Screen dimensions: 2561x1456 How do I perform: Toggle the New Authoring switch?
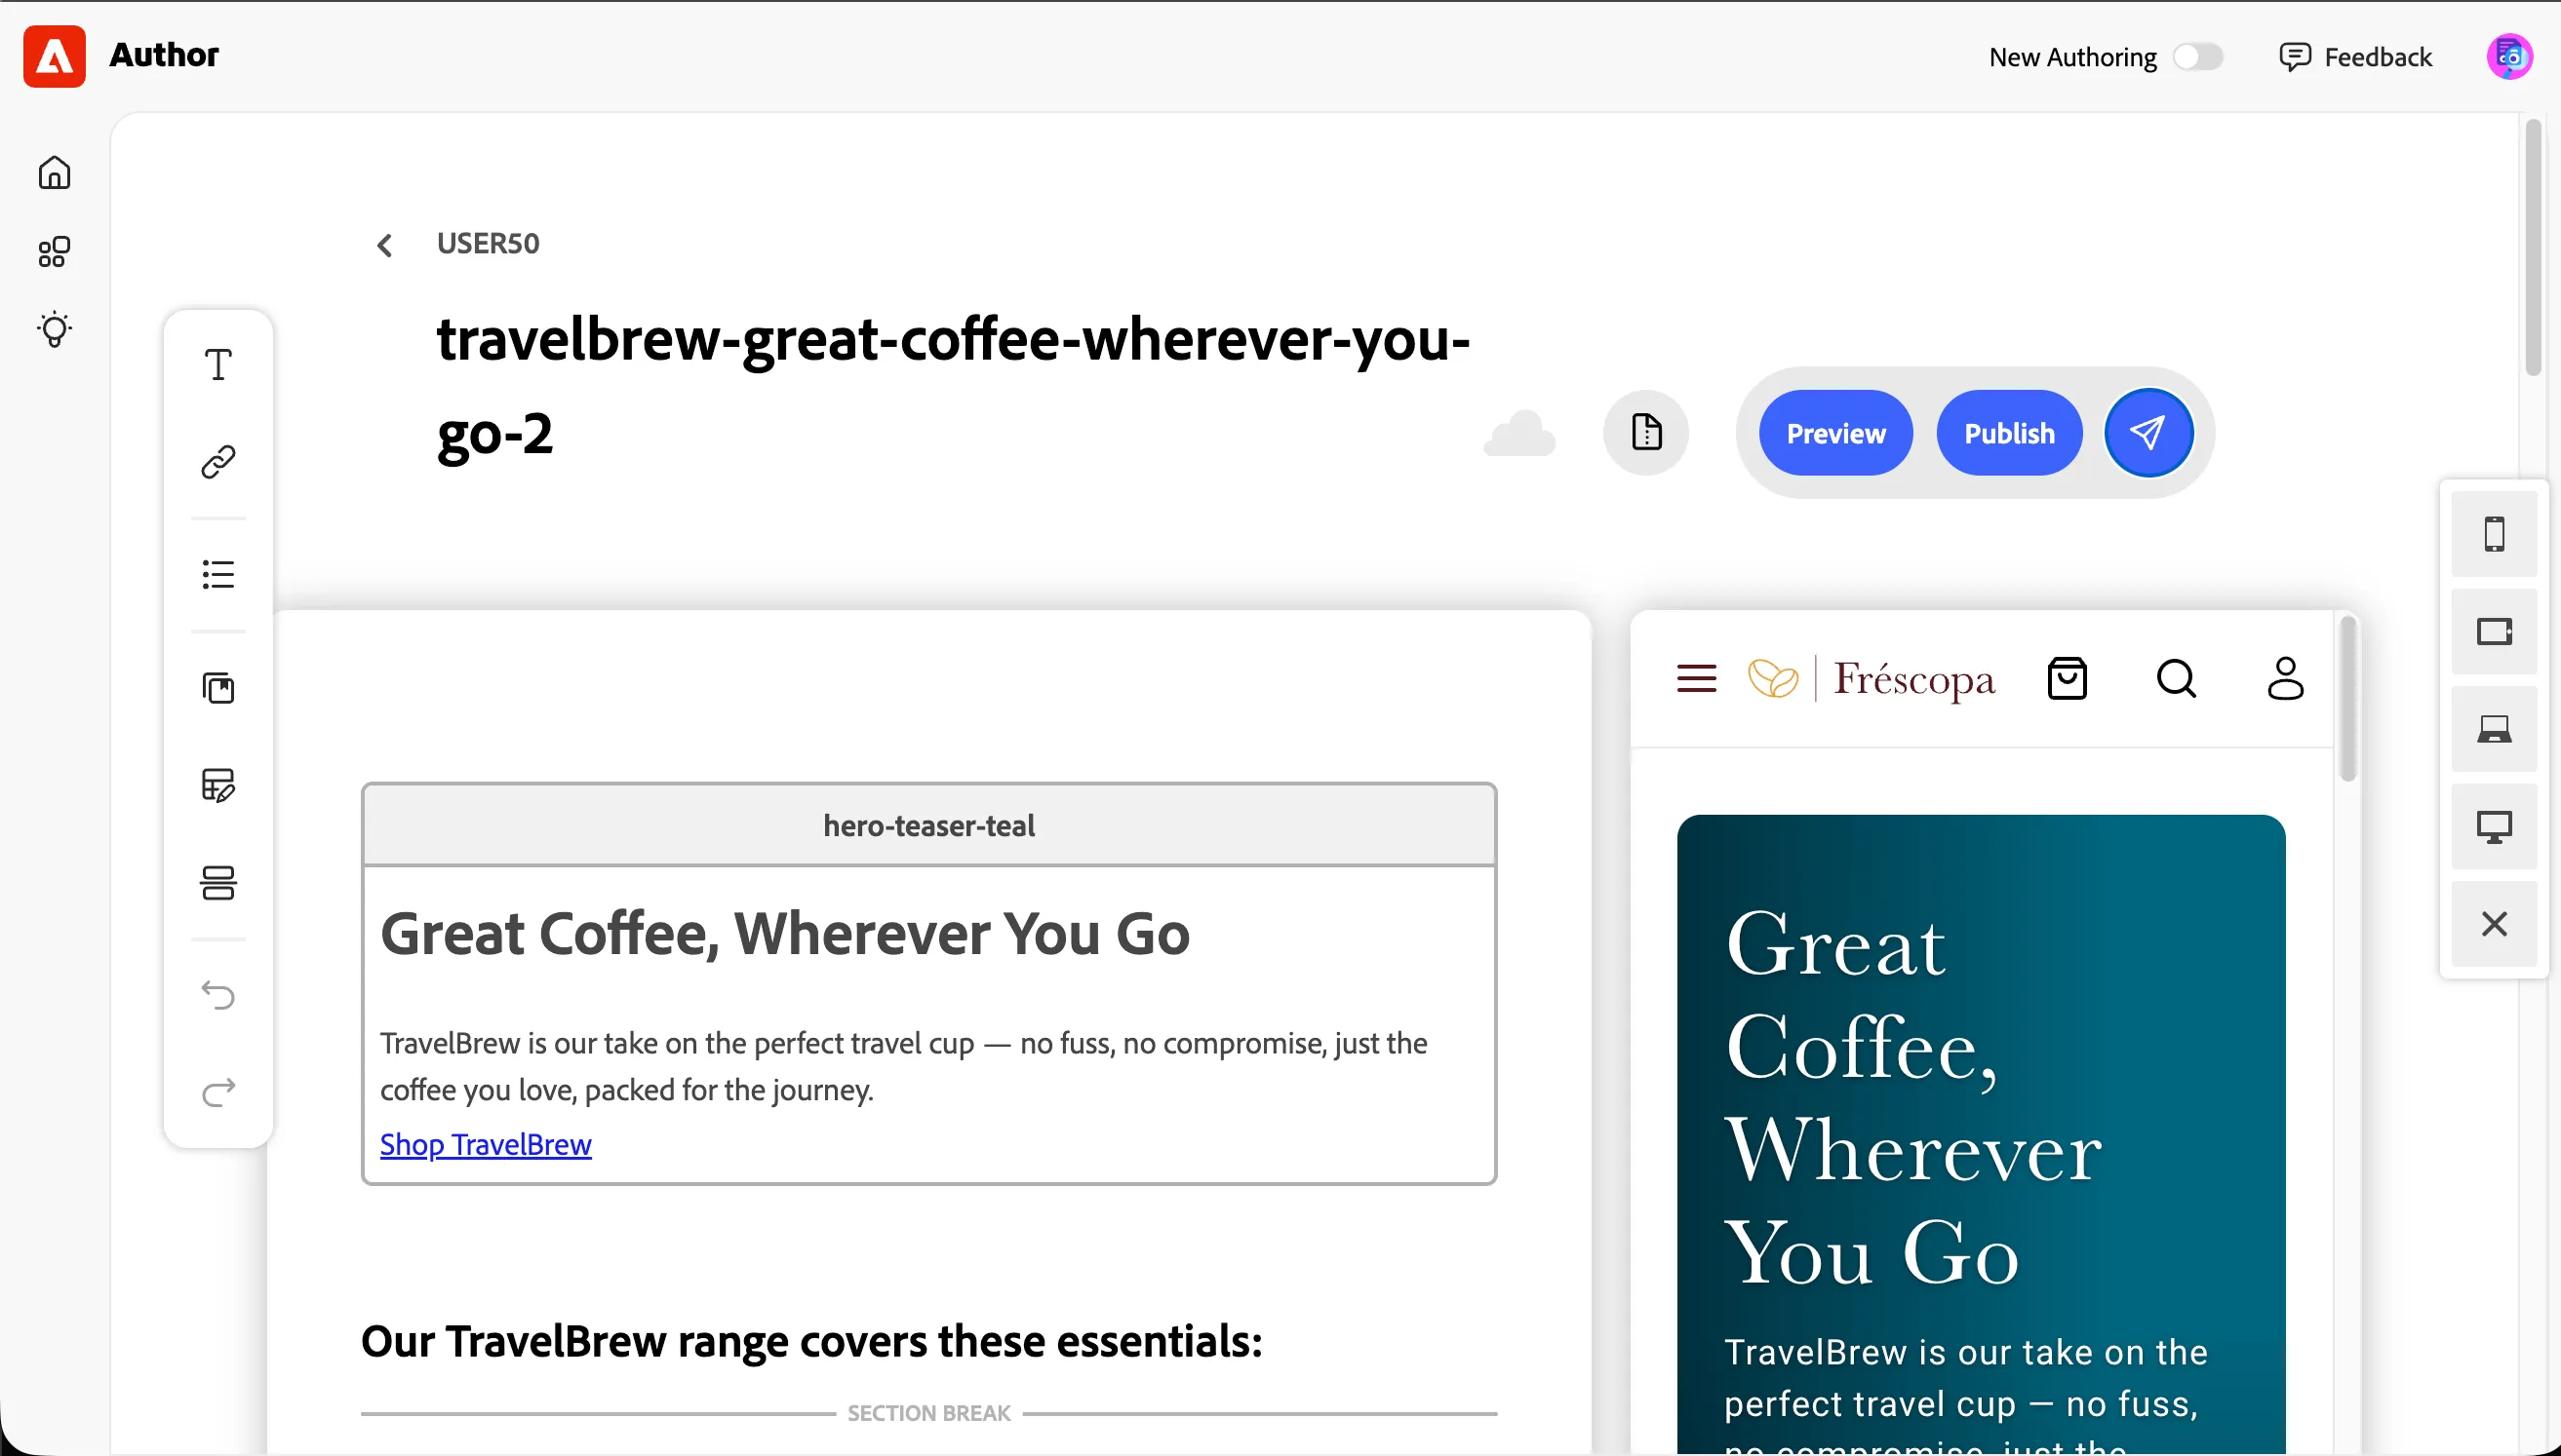(2198, 57)
